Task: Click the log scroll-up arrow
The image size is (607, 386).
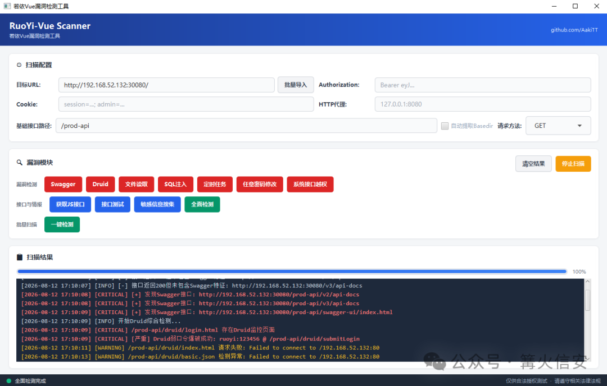Action: coord(588,282)
